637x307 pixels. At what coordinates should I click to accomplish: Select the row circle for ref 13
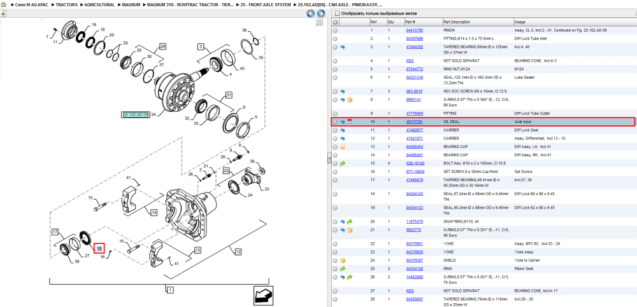(335, 147)
